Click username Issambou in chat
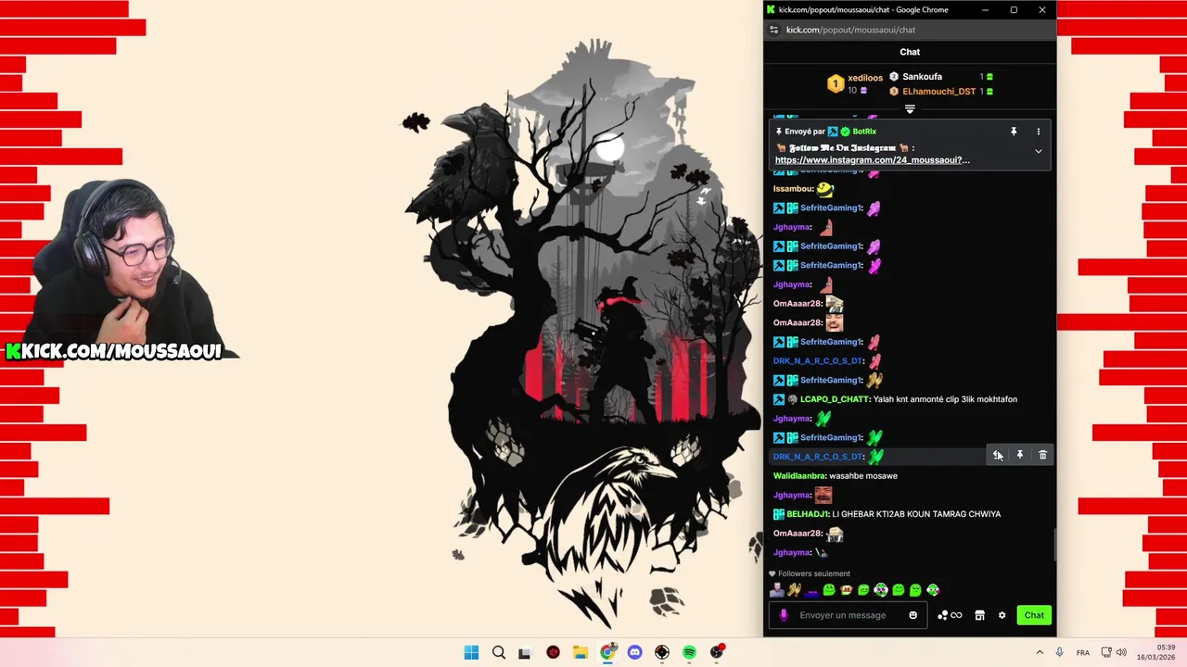 pyautogui.click(x=793, y=189)
